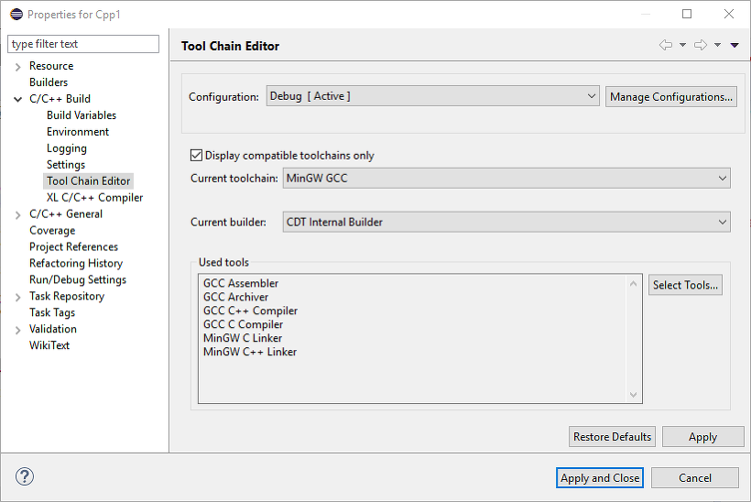
Task: Expand the C/C++ General node
Action: [17, 214]
